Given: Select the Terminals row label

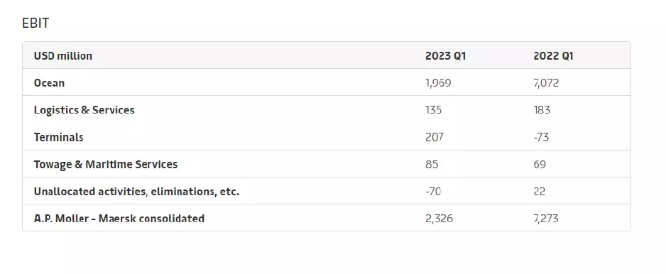Looking at the screenshot, I should tap(59, 137).
